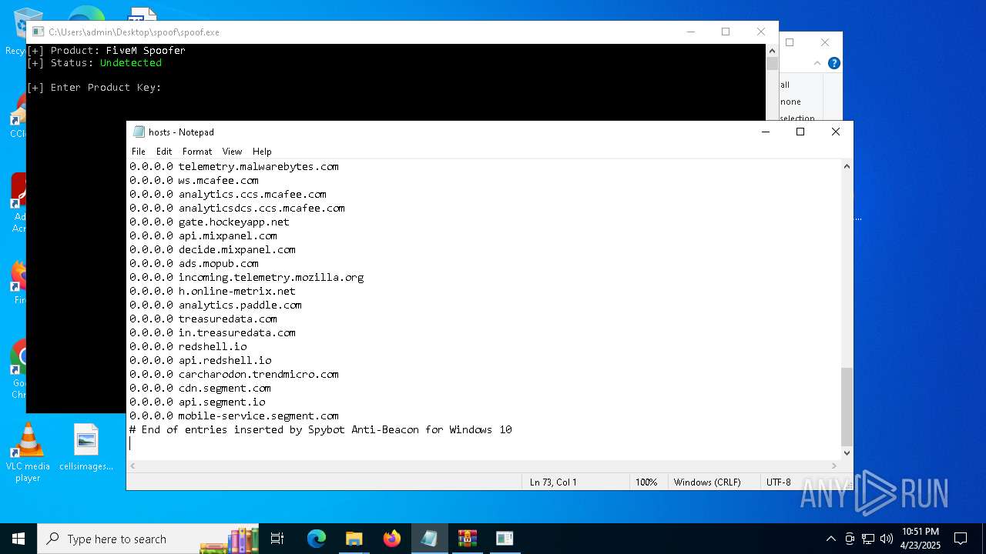Click Notepad horizontal scroll left arrow
Viewport: 986px width, 554px height.
coord(132,466)
